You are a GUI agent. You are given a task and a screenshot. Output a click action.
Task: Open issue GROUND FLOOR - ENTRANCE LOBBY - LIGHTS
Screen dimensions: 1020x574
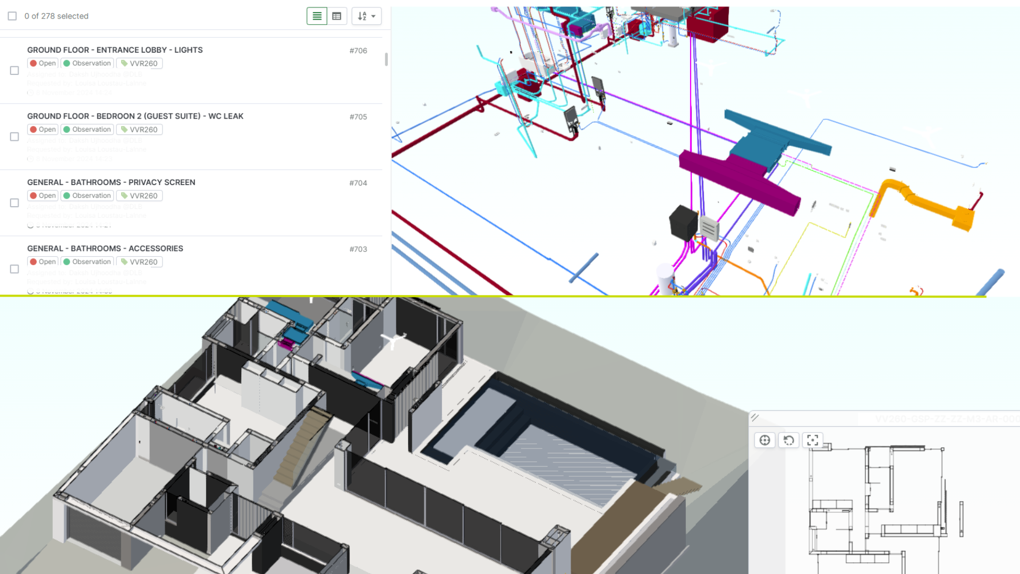115,50
